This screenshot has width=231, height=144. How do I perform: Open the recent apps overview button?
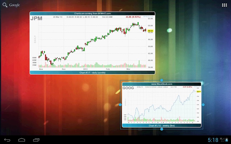pos(36,140)
